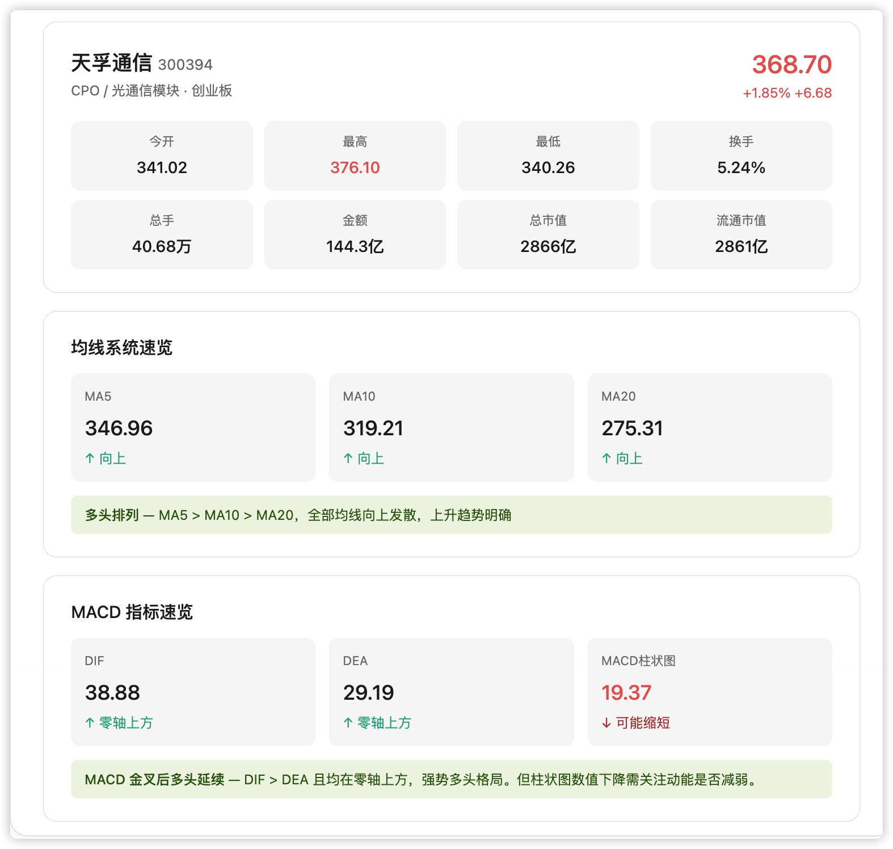Click DIF value 38.88

point(112,692)
